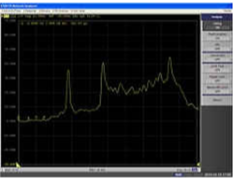
Task: Click the start frequency field below graph
Action: tap(11, 170)
